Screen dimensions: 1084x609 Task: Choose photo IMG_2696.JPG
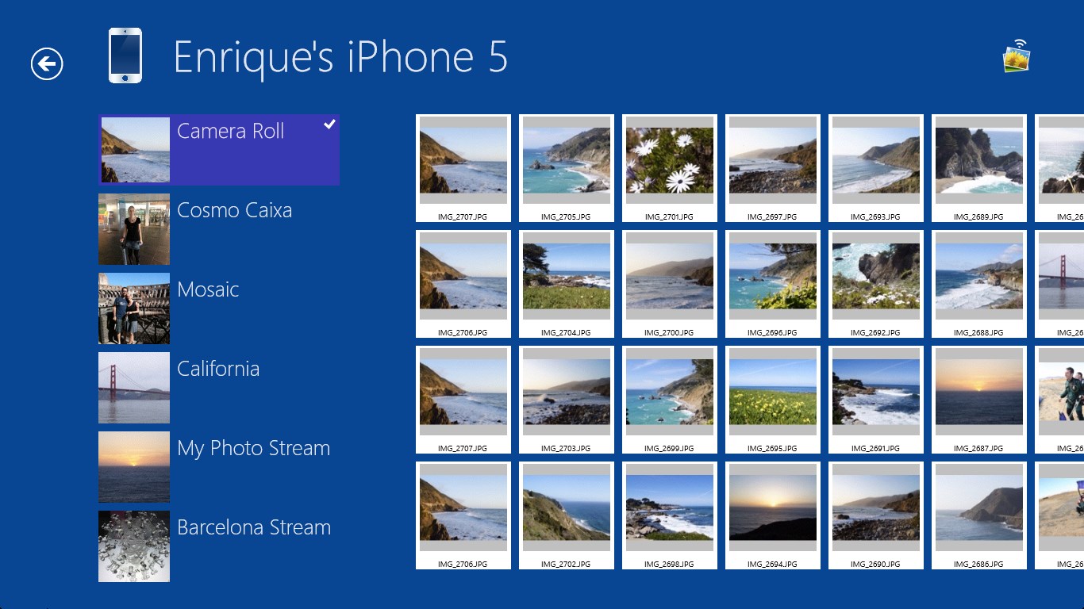tap(773, 284)
